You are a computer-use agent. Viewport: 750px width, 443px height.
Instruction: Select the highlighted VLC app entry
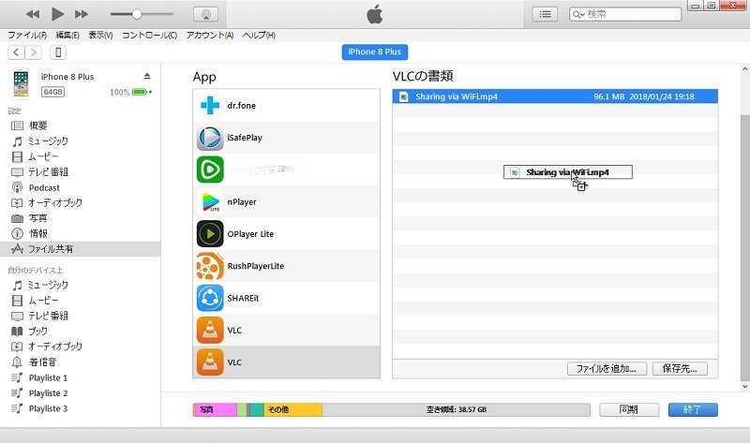coord(287,362)
